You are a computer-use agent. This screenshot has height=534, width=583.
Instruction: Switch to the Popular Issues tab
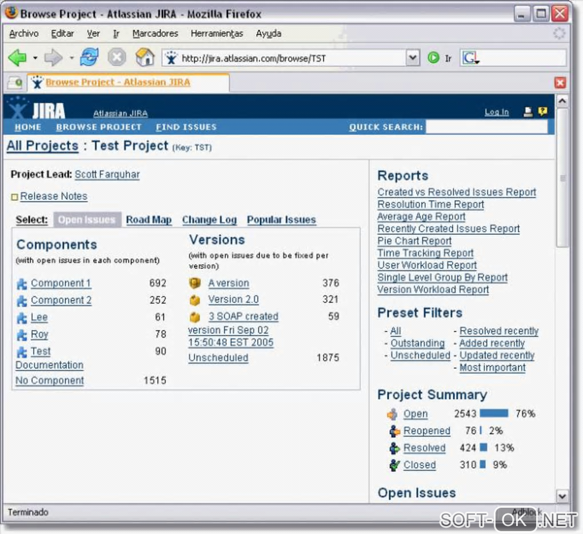[281, 220]
